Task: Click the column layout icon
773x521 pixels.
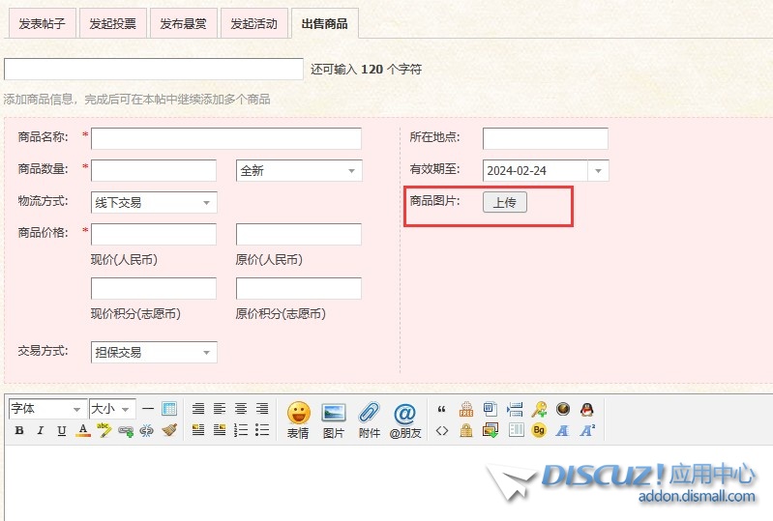Action: [x=517, y=430]
